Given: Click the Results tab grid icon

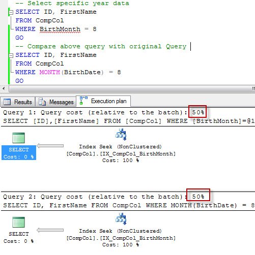Looking at the screenshot, I should 7,102.
